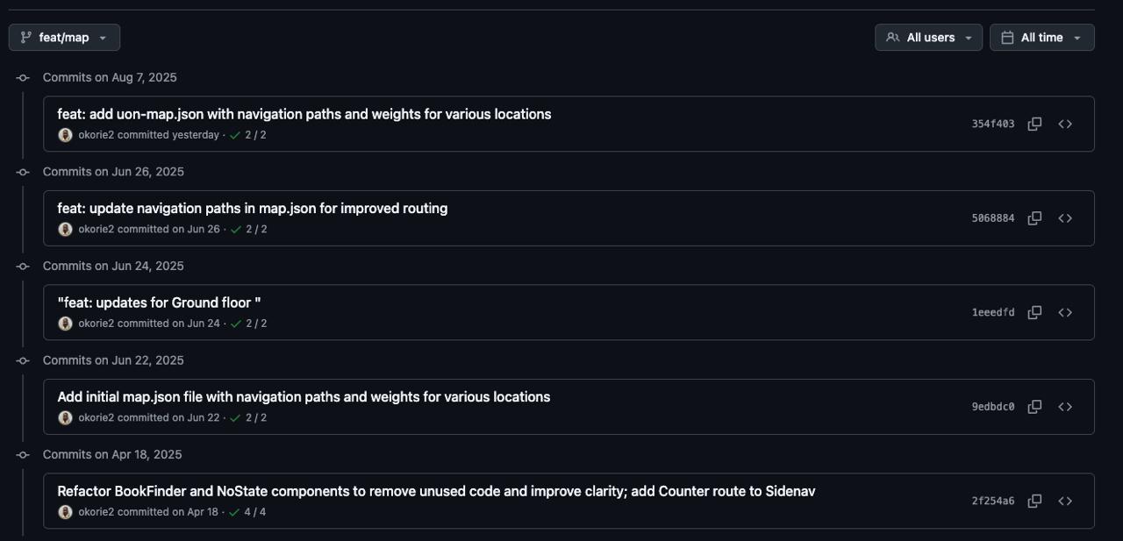Show check status for Aug 7 commit

click(x=247, y=135)
